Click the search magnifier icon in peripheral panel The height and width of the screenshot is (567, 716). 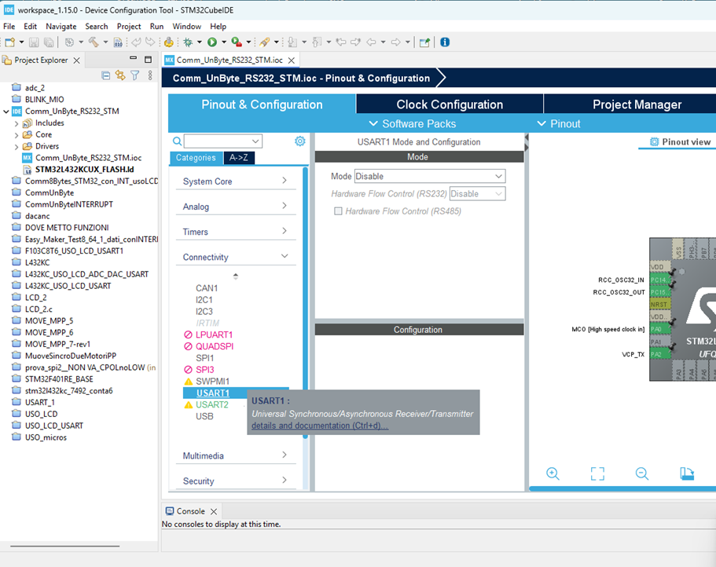177,141
